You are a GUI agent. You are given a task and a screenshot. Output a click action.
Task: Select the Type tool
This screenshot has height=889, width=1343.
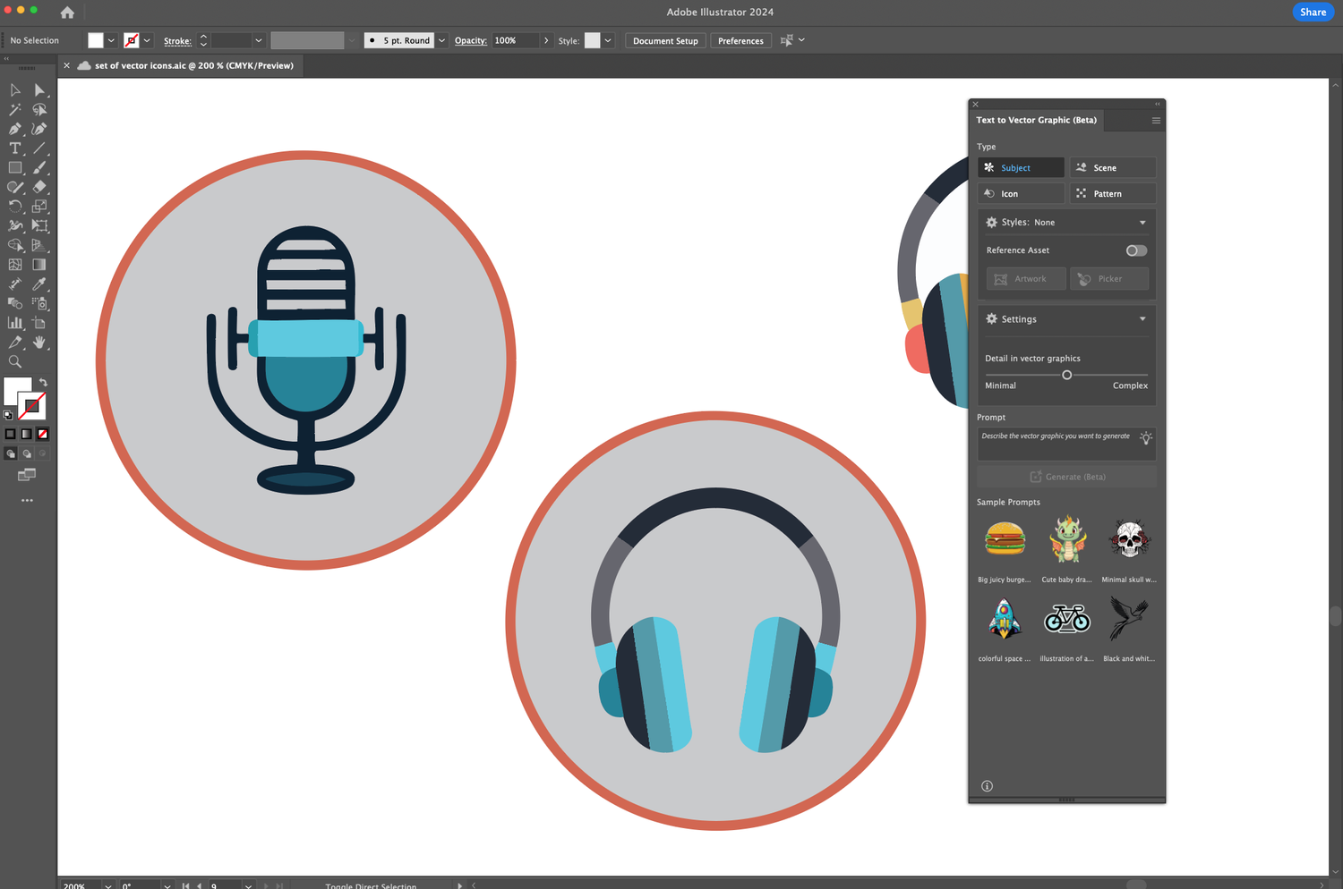[x=14, y=148]
